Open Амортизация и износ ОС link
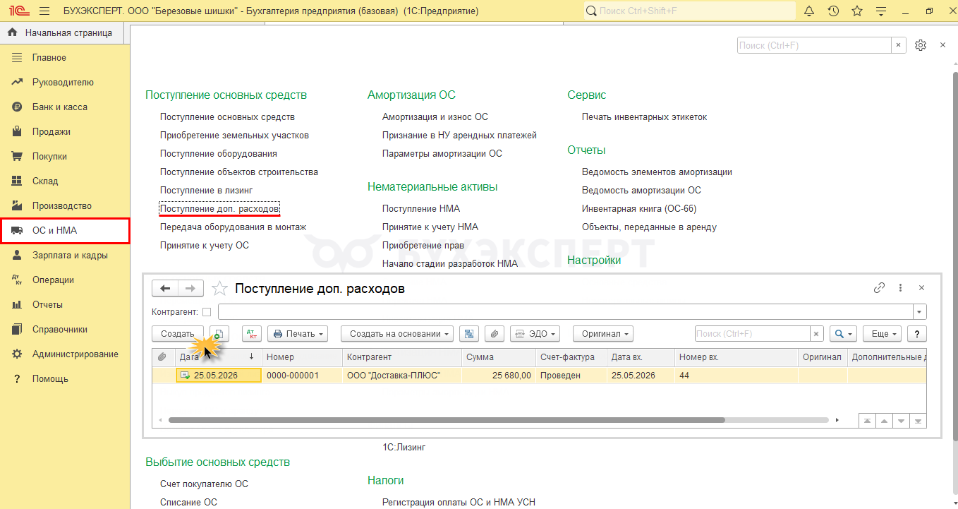Screen dimensions: 958x509 tap(435, 117)
